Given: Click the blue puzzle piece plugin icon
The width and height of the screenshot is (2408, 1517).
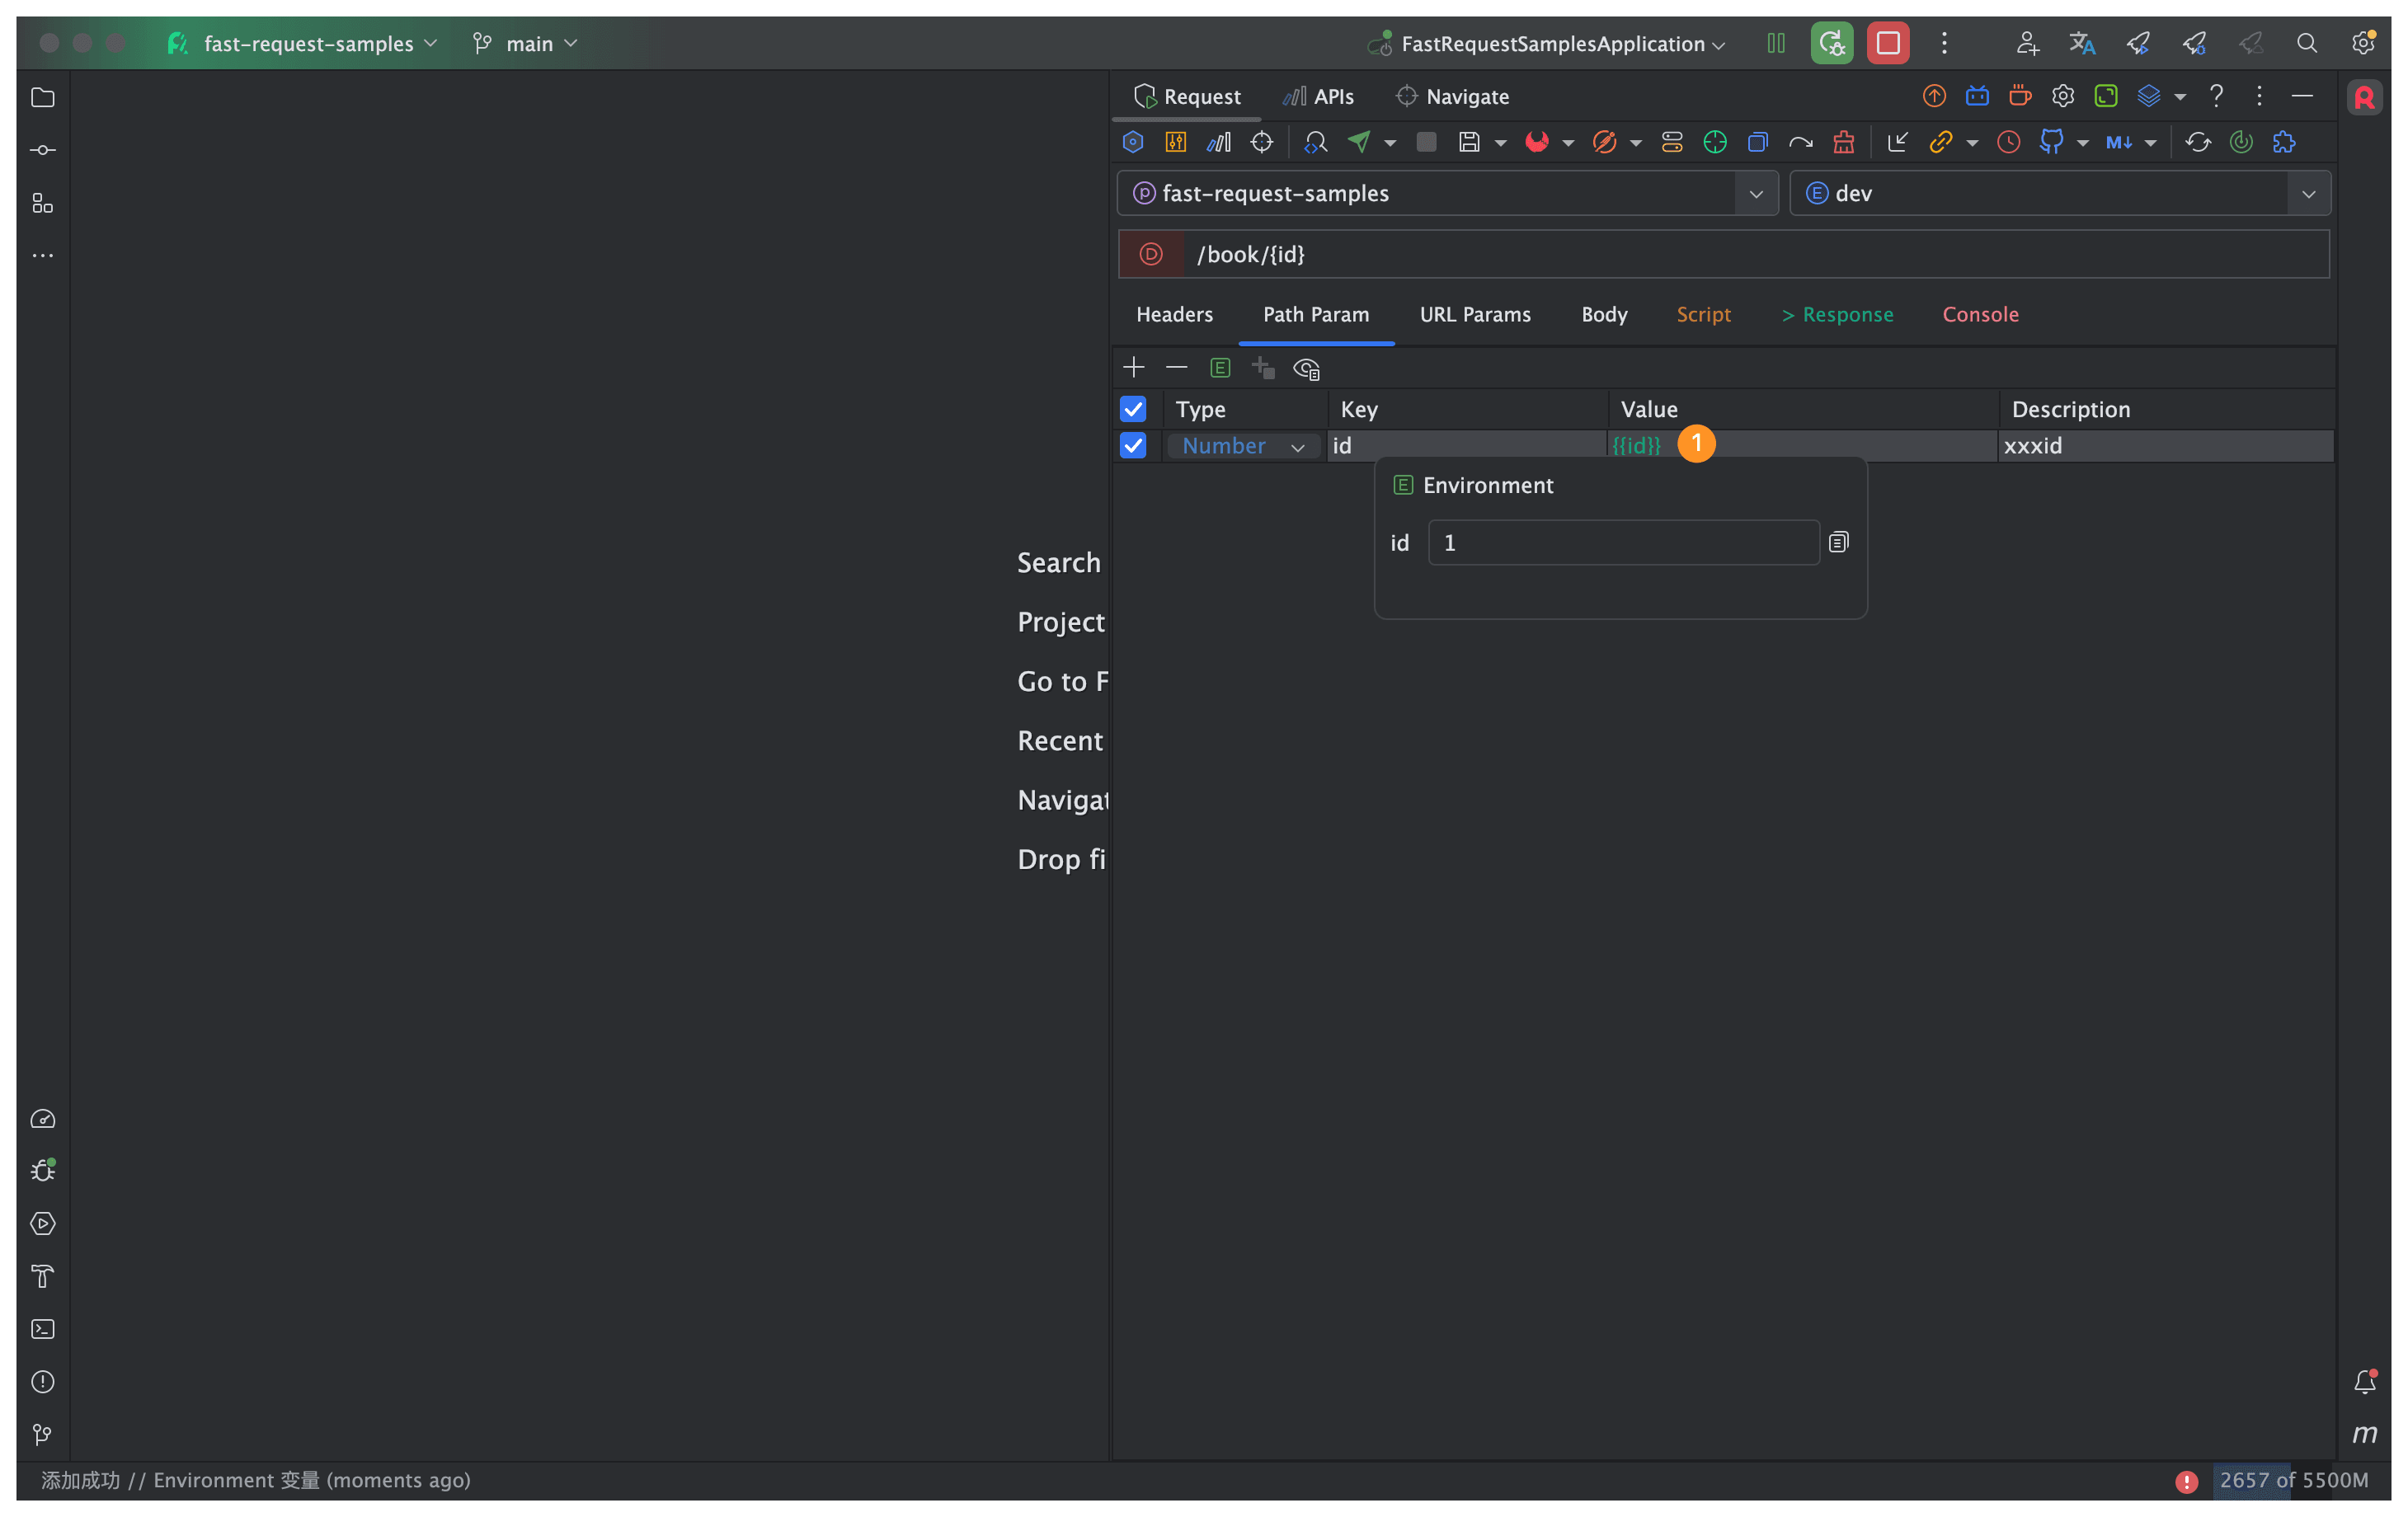Looking at the screenshot, I should [x=2284, y=142].
